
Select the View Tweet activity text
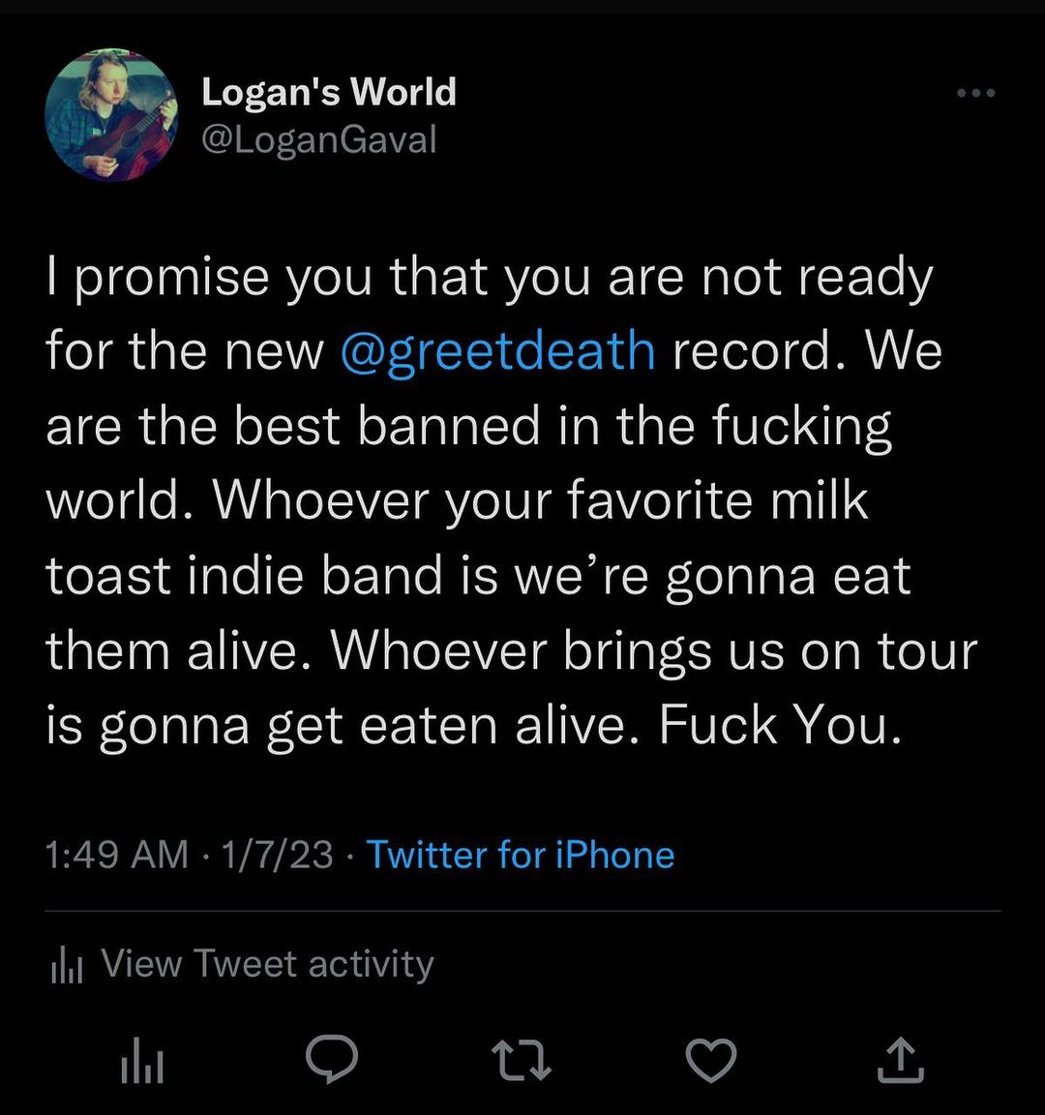click(x=267, y=964)
